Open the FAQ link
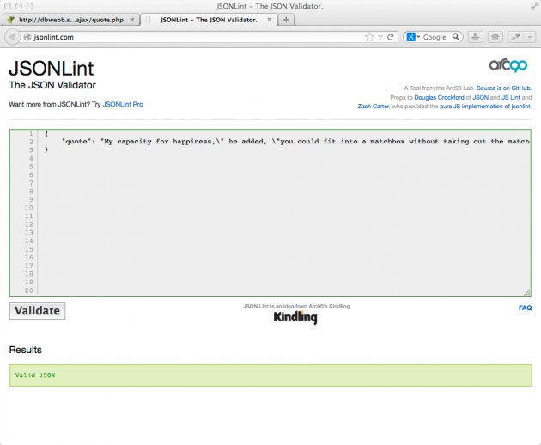Viewport: 541px width, 445px height. click(526, 308)
